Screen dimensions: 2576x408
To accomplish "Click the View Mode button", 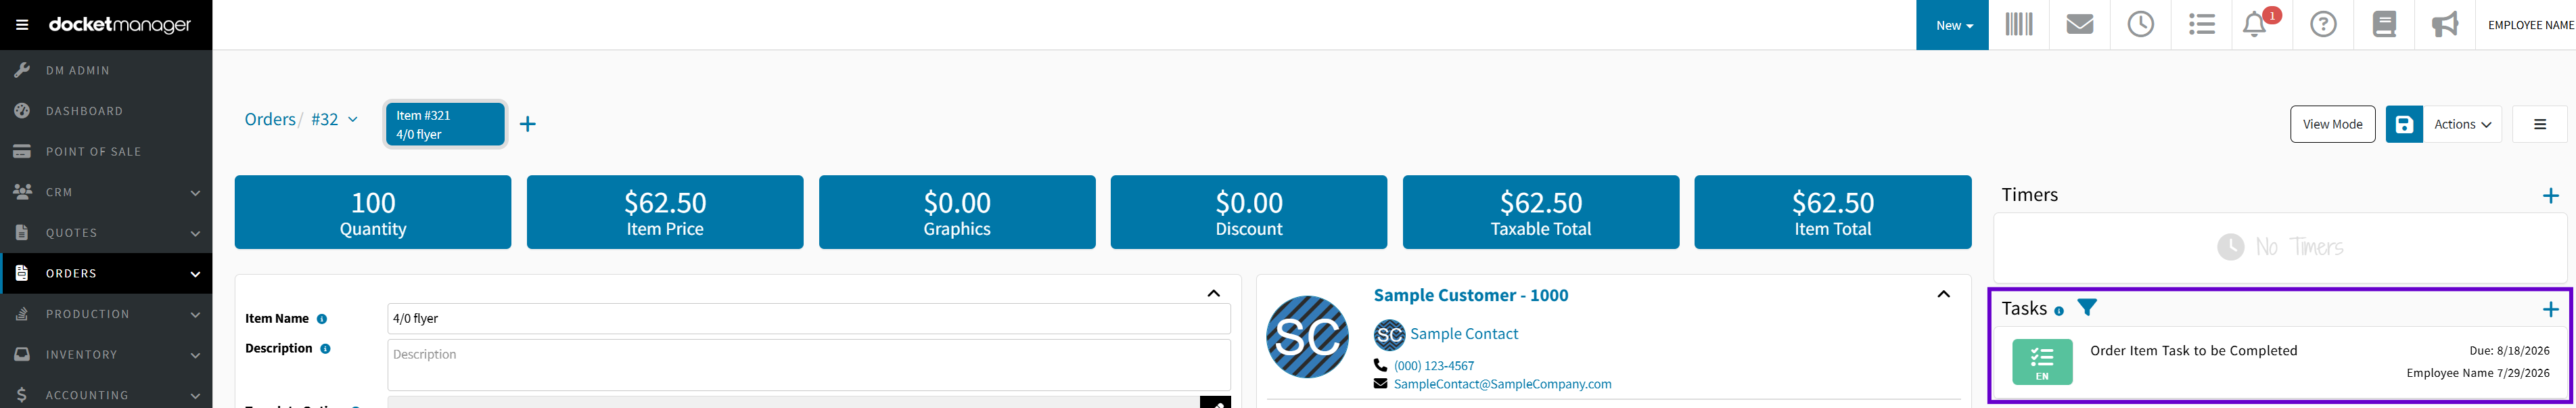I will (x=2332, y=124).
